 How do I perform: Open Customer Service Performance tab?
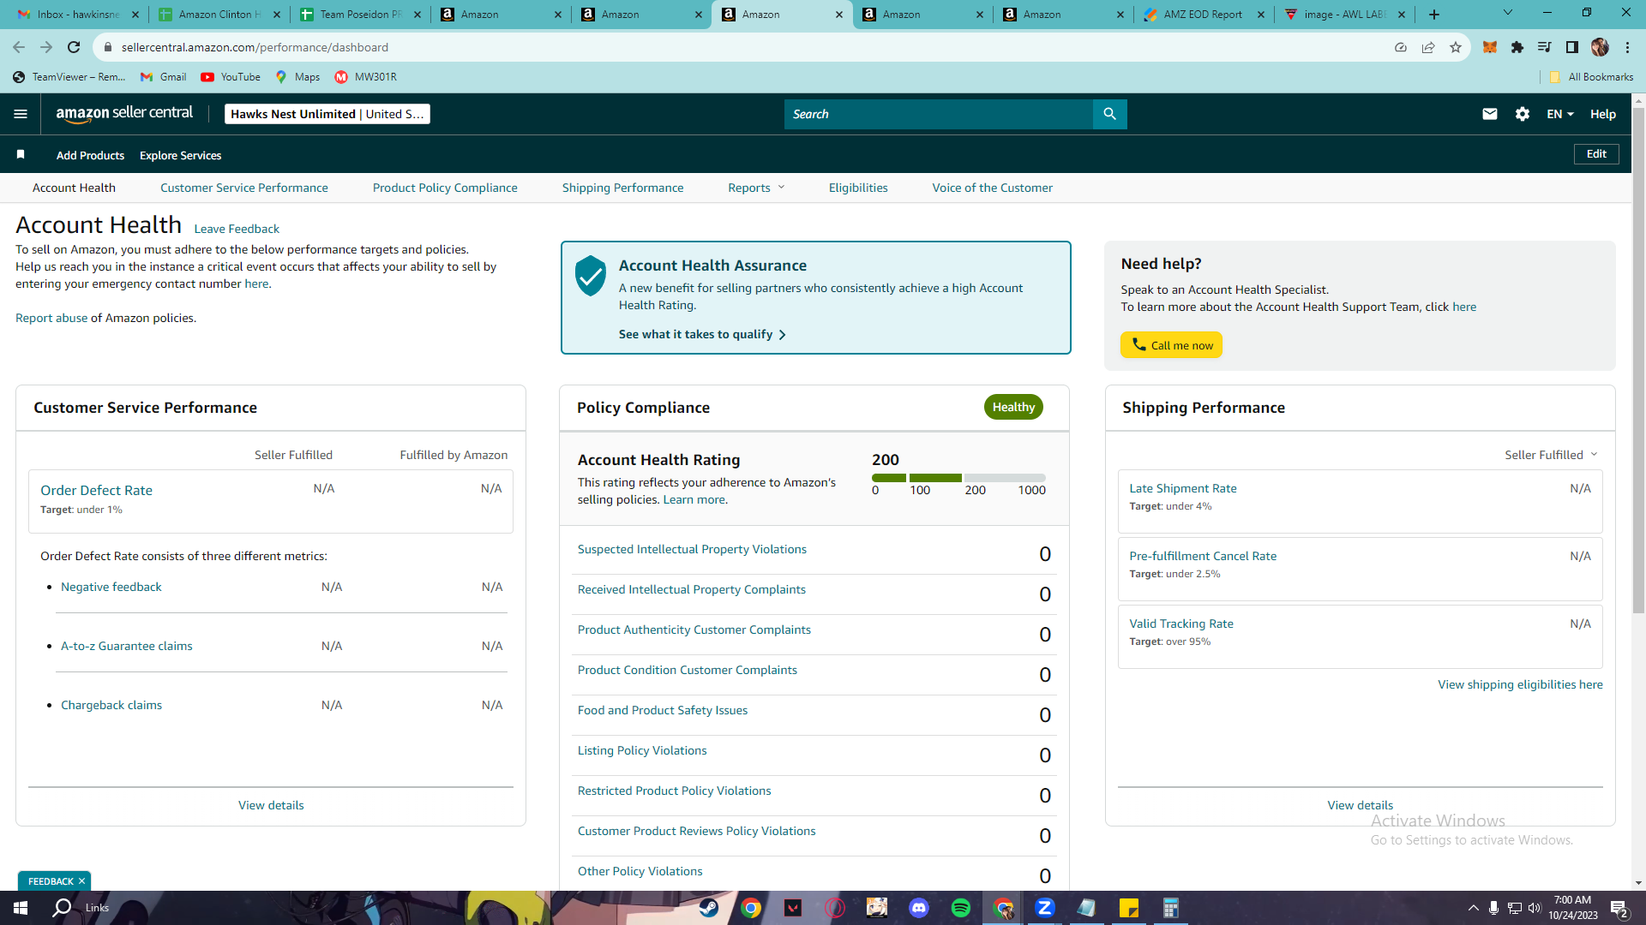[x=244, y=188]
